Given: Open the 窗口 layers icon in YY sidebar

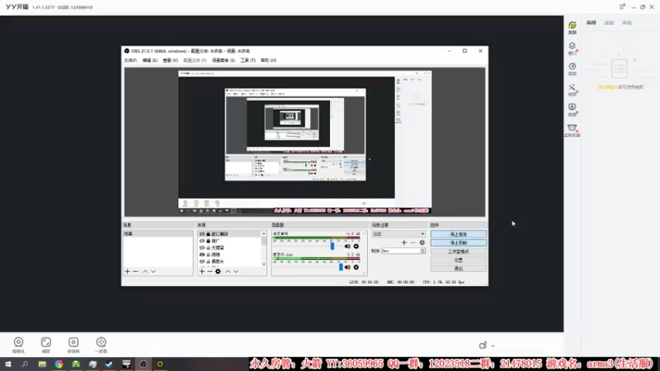Looking at the screenshot, I should (x=572, y=48).
